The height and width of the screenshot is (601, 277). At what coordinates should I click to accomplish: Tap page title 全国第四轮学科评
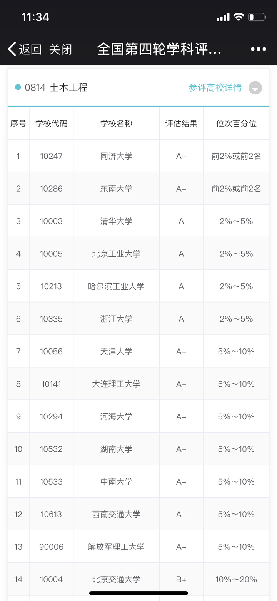(159, 49)
